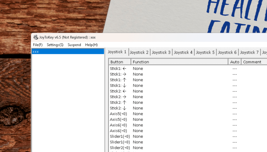Select the Slider2(<0) row

(x=188, y=148)
